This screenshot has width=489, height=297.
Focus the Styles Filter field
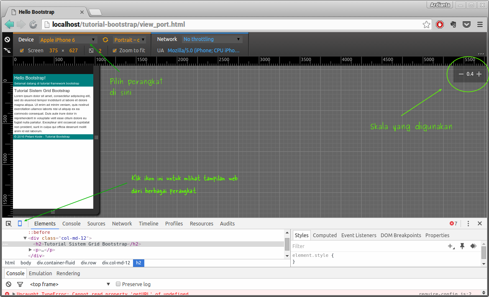368,246
